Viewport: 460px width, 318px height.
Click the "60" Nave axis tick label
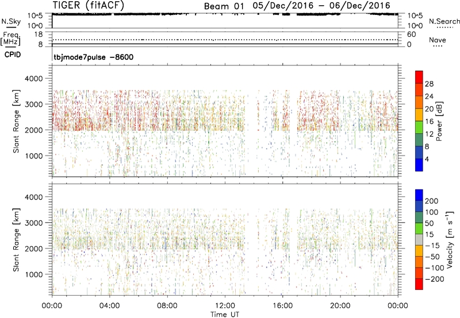pyautogui.click(x=411, y=34)
